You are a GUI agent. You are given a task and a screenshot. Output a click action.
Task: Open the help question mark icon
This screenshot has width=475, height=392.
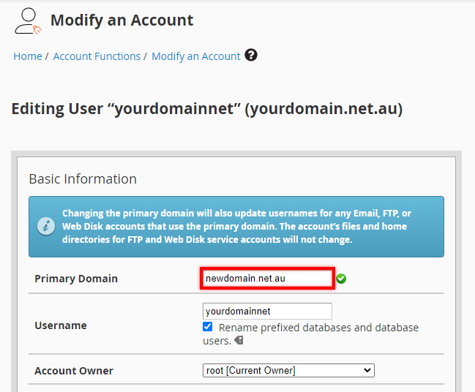251,55
